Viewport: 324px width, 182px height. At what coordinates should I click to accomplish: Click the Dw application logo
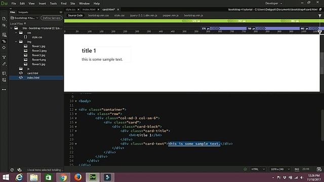coord(4,4)
